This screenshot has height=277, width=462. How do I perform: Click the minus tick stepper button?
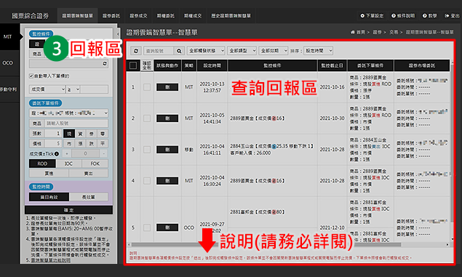click(103, 153)
